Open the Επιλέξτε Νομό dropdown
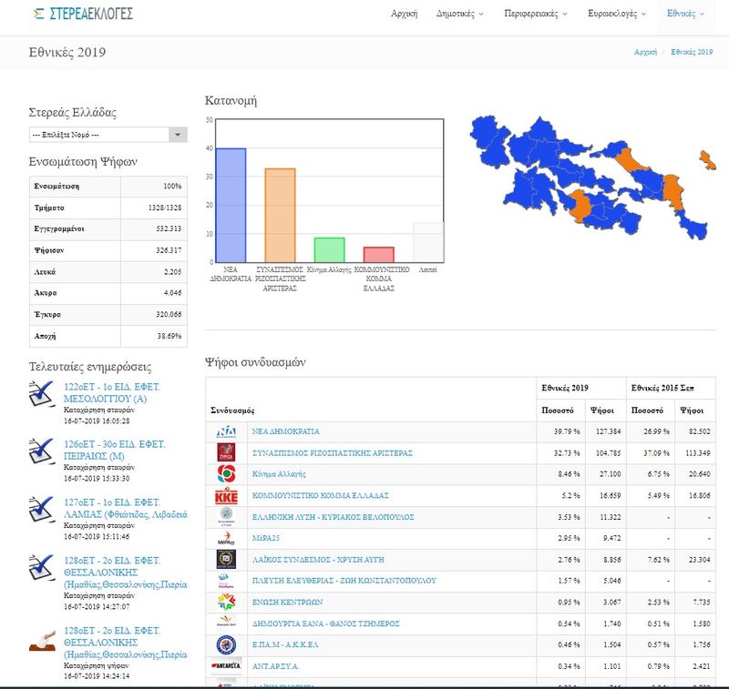 pos(108,135)
